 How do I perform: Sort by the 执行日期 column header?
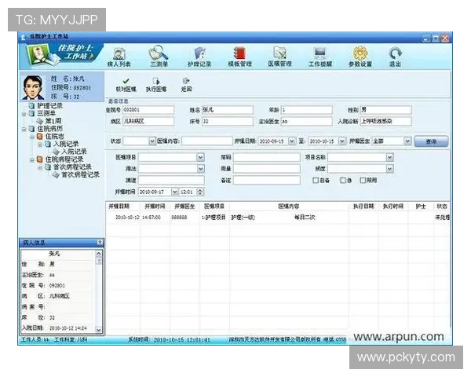click(x=363, y=207)
